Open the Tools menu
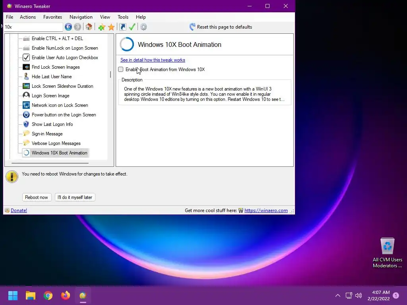The height and width of the screenshot is (305, 407). tap(123, 17)
